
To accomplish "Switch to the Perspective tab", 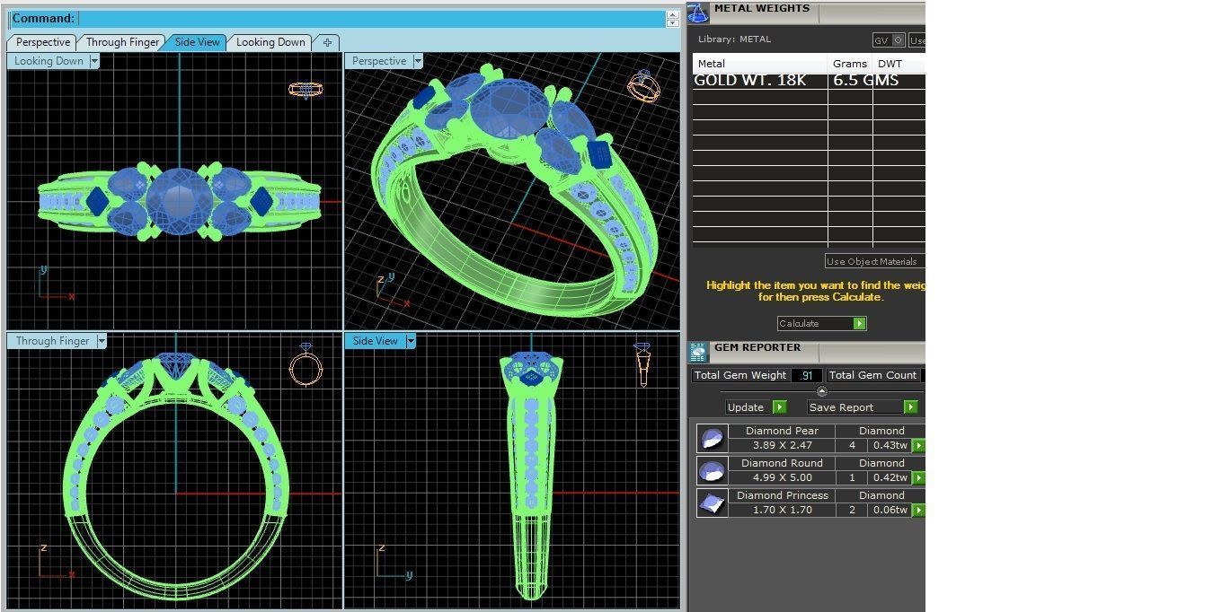I will coord(42,42).
